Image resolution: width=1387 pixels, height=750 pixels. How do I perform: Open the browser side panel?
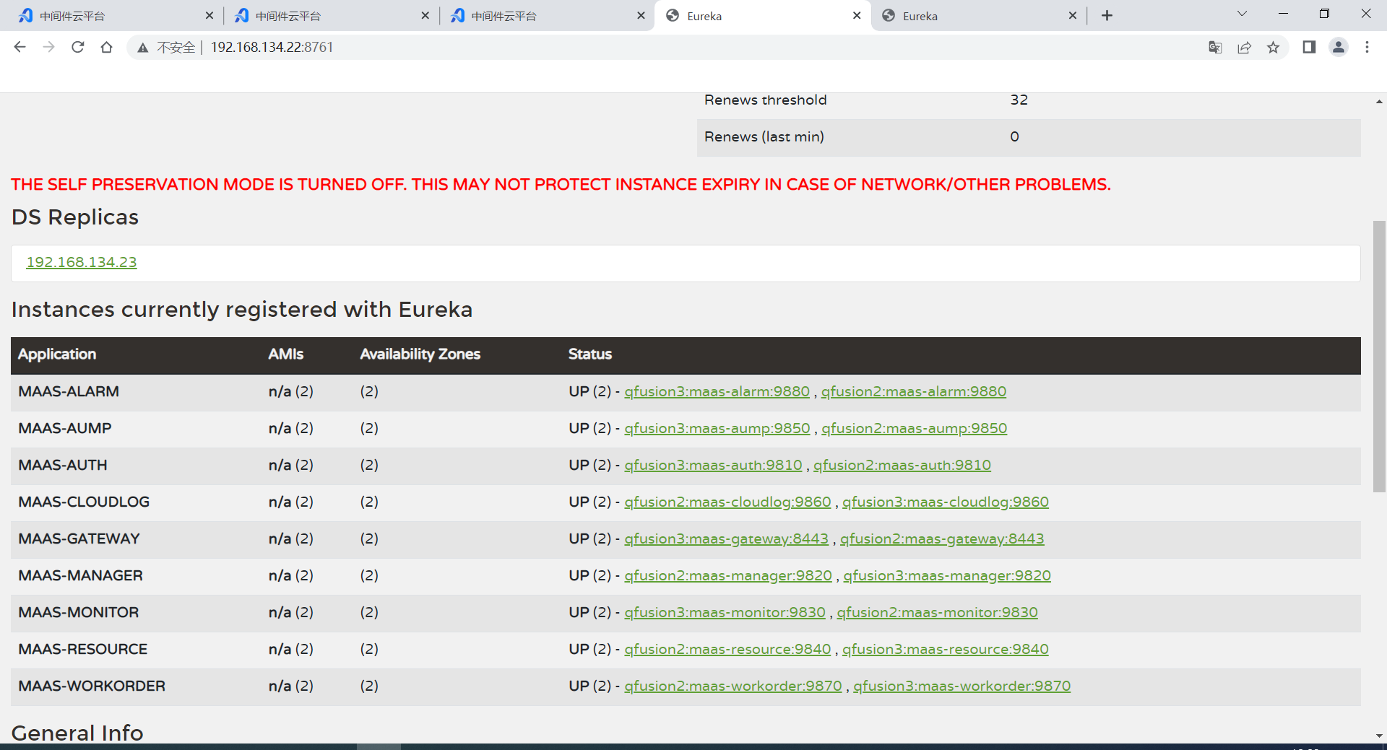point(1309,47)
